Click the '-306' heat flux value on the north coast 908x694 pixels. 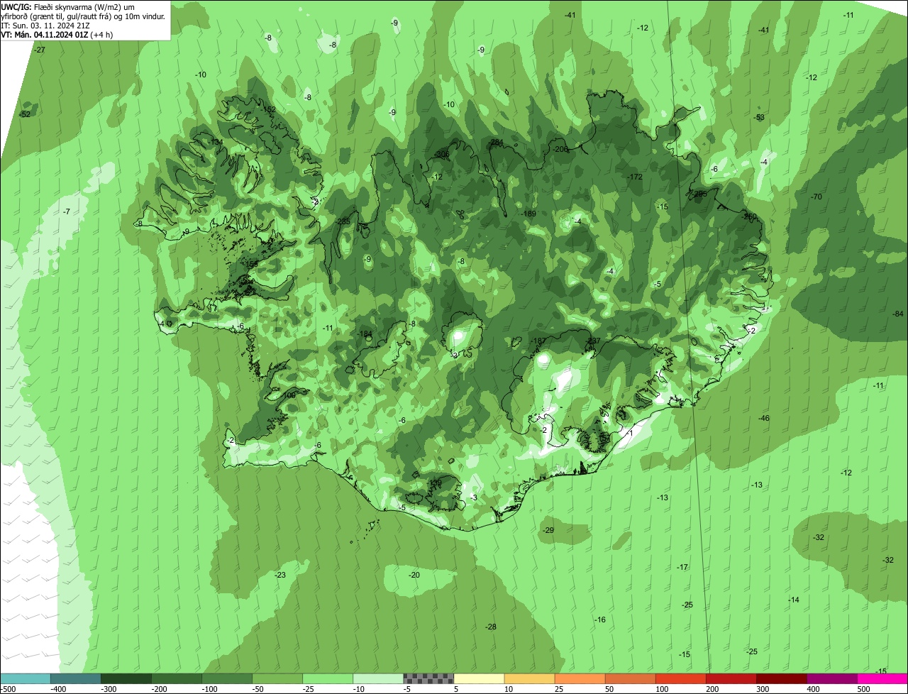click(441, 154)
